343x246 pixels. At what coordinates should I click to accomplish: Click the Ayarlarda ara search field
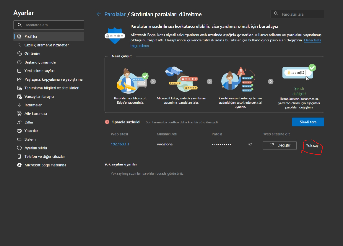pyautogui.click(x=49, y=25)
